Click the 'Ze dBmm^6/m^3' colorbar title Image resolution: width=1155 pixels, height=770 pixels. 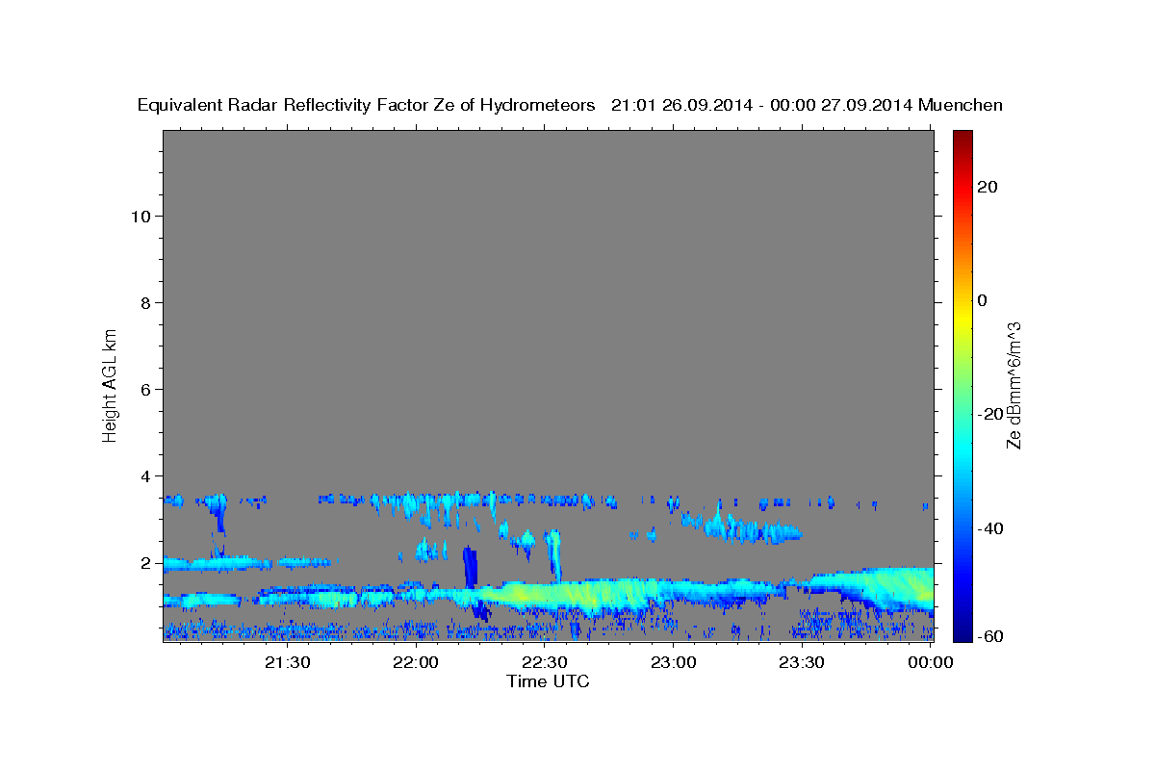[x=1013, y=385]
